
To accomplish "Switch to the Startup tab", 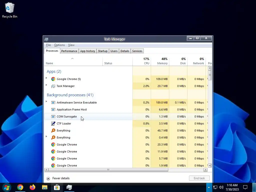I will pyautogui.click(x=103, y=51).
